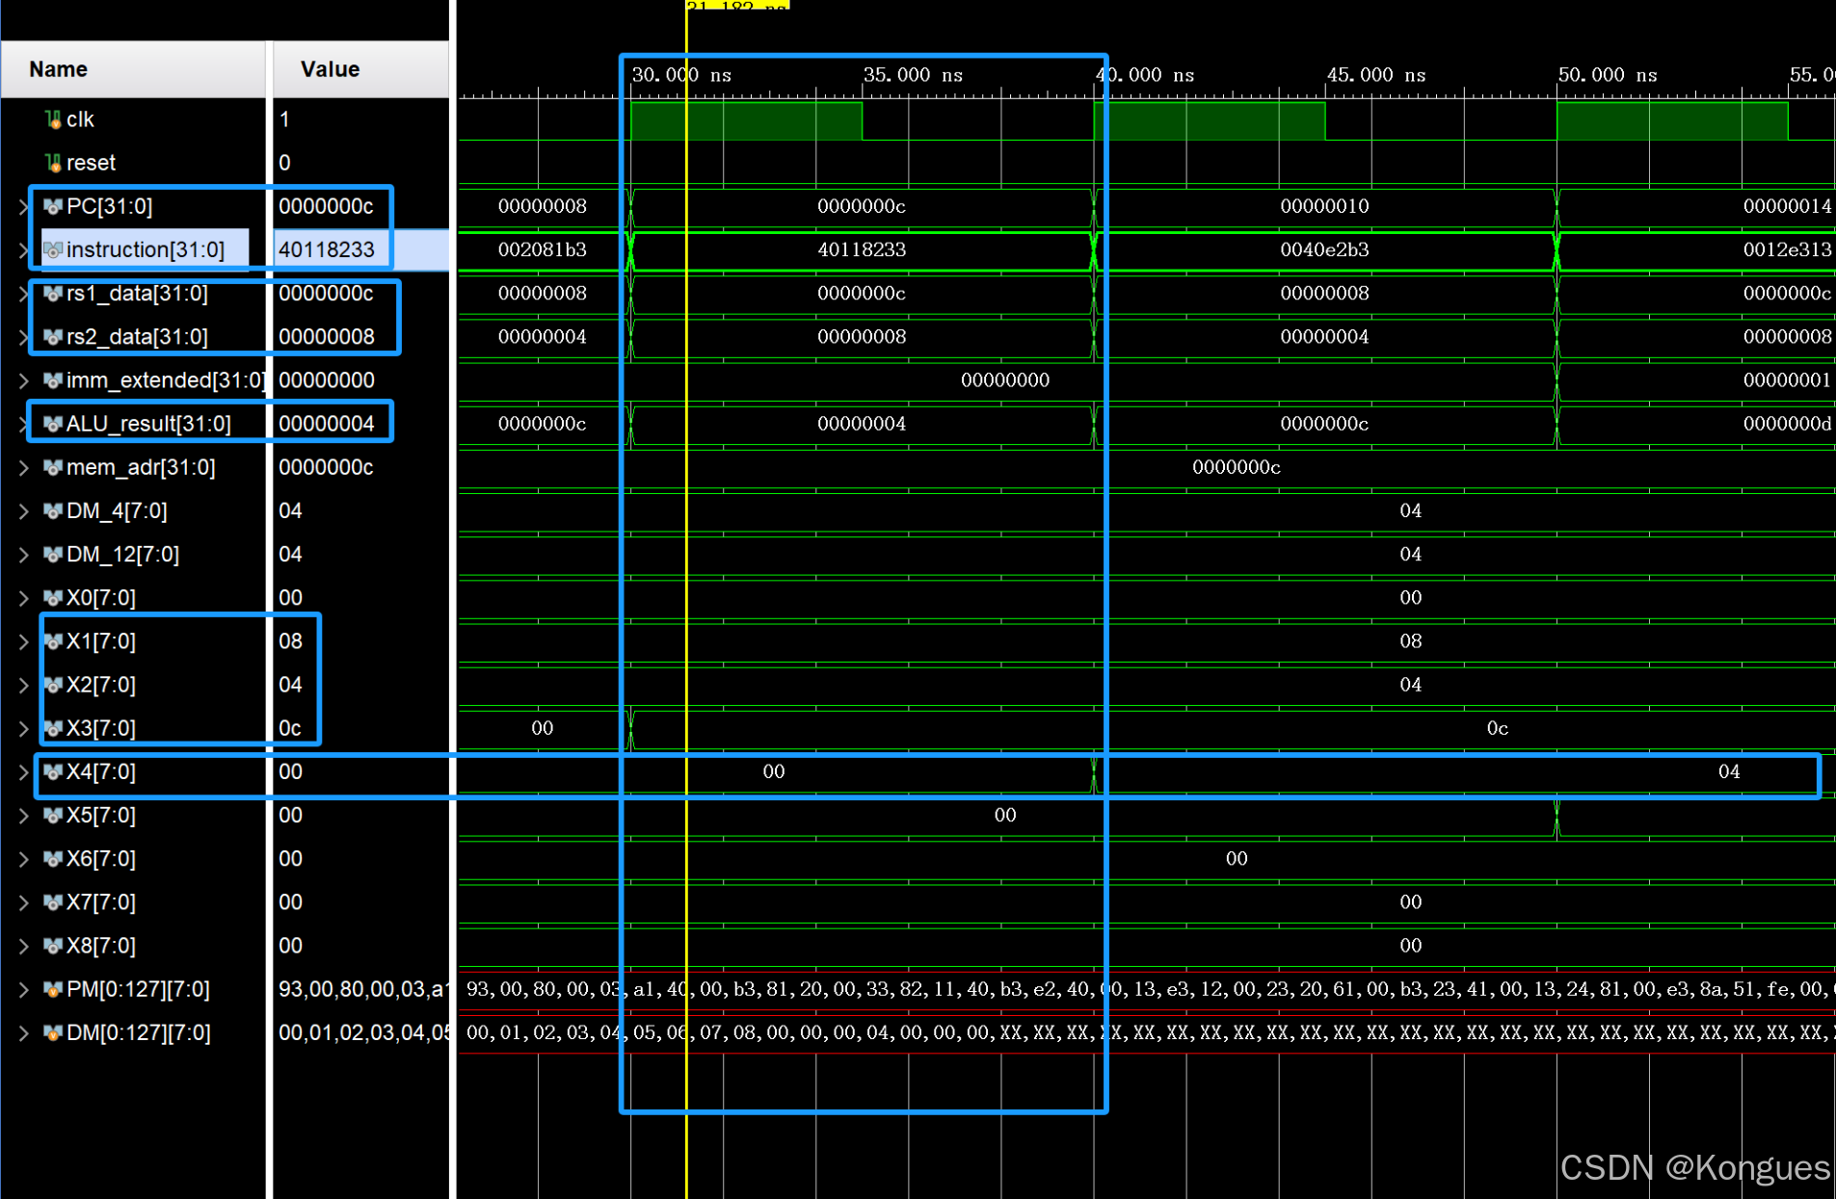This screenshot has height=1199, width=1836.
Task: Click the 35.000 ns ruler mark
Action: [x=913, y=75]
